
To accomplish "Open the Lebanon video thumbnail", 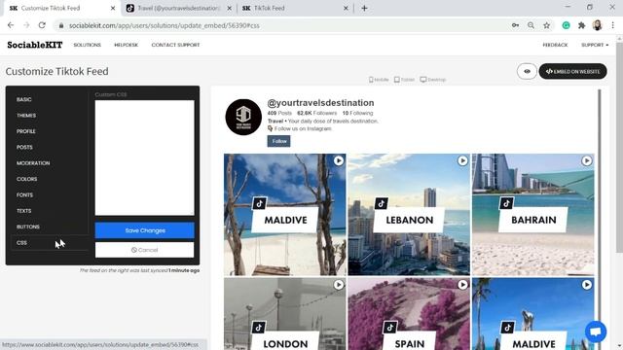I will [409, 215].
